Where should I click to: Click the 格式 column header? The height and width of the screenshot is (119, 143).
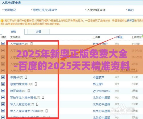[4, 37]
